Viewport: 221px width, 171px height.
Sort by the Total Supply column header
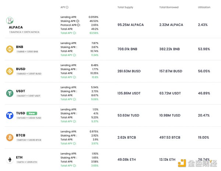click(125, 7)
